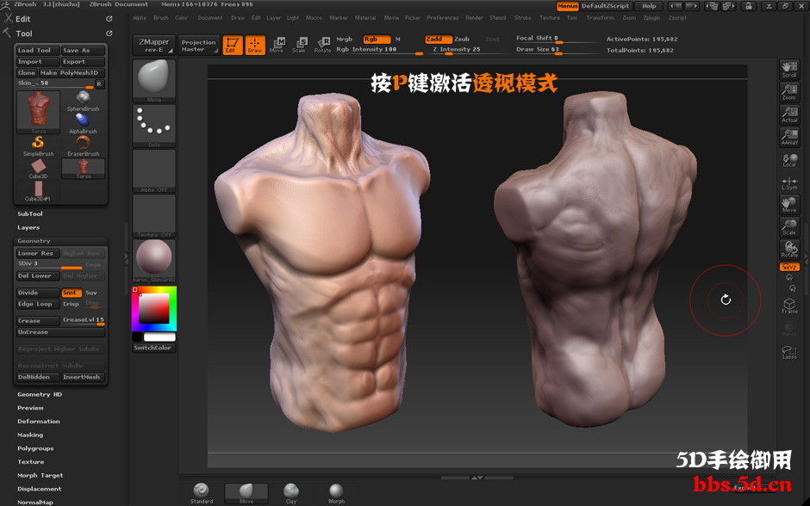Screen dimensions: 810x506
Task: Expand the Polygroups section
Action: pyautogui.click(x=35, y=448)
